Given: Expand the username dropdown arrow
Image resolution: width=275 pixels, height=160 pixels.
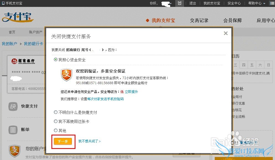Looking at the screenshot, I should [171, 3].
